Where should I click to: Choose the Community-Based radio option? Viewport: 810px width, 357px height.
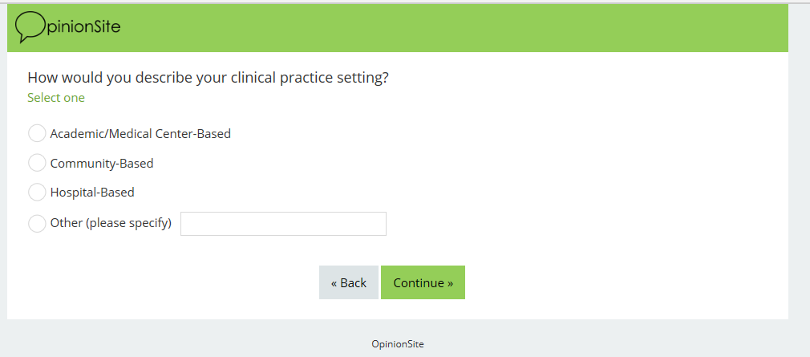click(37, 164)
